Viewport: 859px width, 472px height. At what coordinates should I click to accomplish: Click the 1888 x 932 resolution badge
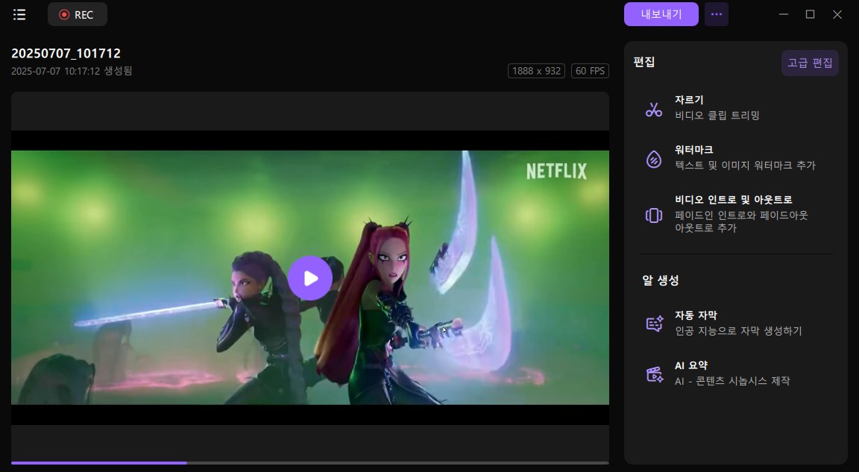coord(536,71)
